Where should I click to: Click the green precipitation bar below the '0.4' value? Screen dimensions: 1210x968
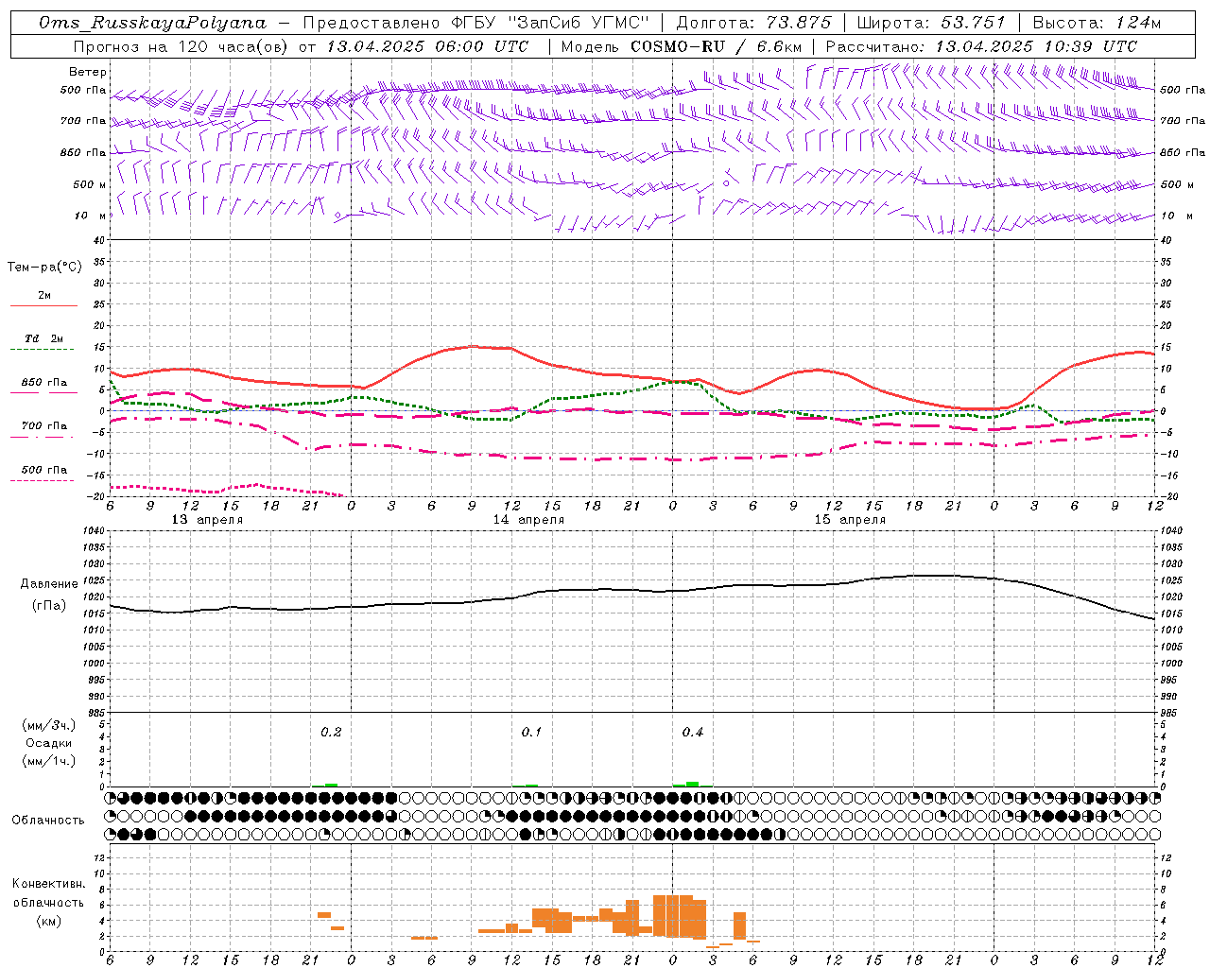pyautogui.click(x=692, y=784)
